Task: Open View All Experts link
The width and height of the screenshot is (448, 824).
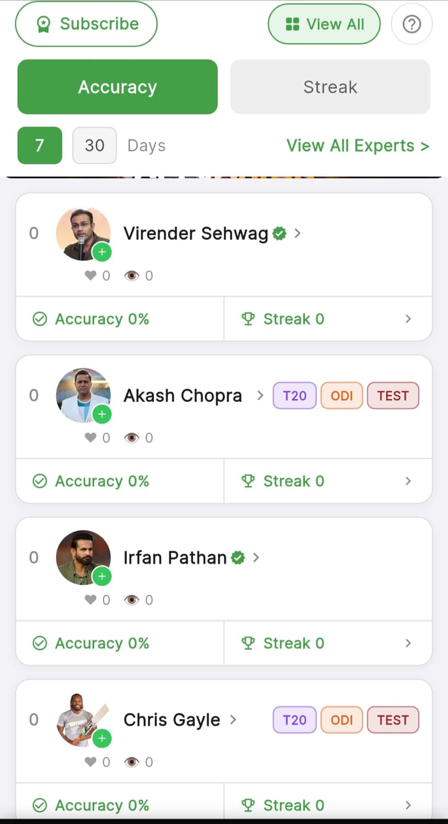Action: tap(357, 146)
